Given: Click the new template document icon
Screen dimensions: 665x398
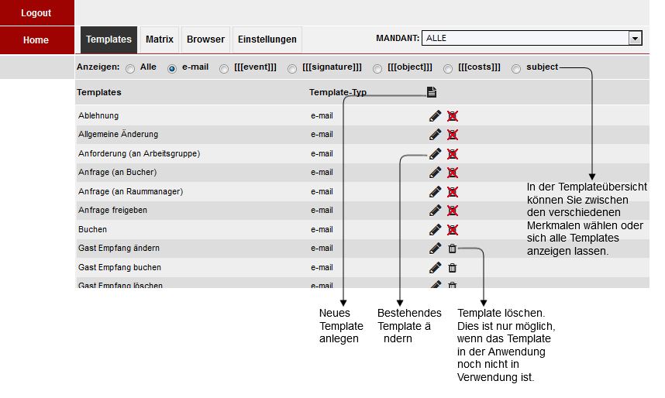Looking at the screenshot, I should coord(431,92).
